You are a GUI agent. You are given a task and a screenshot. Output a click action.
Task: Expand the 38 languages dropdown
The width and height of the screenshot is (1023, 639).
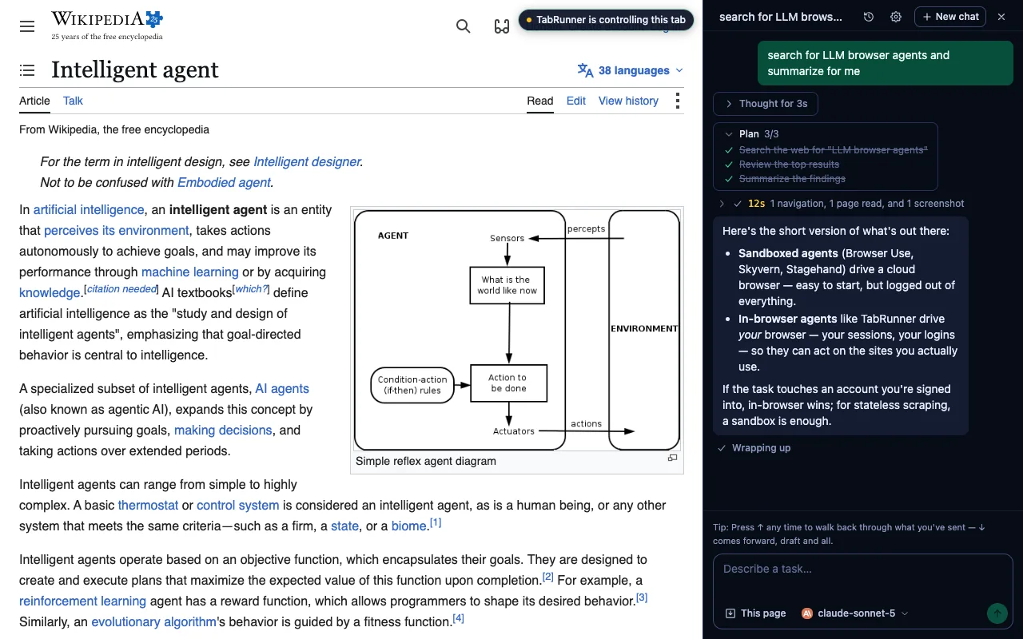coord(631,70)
